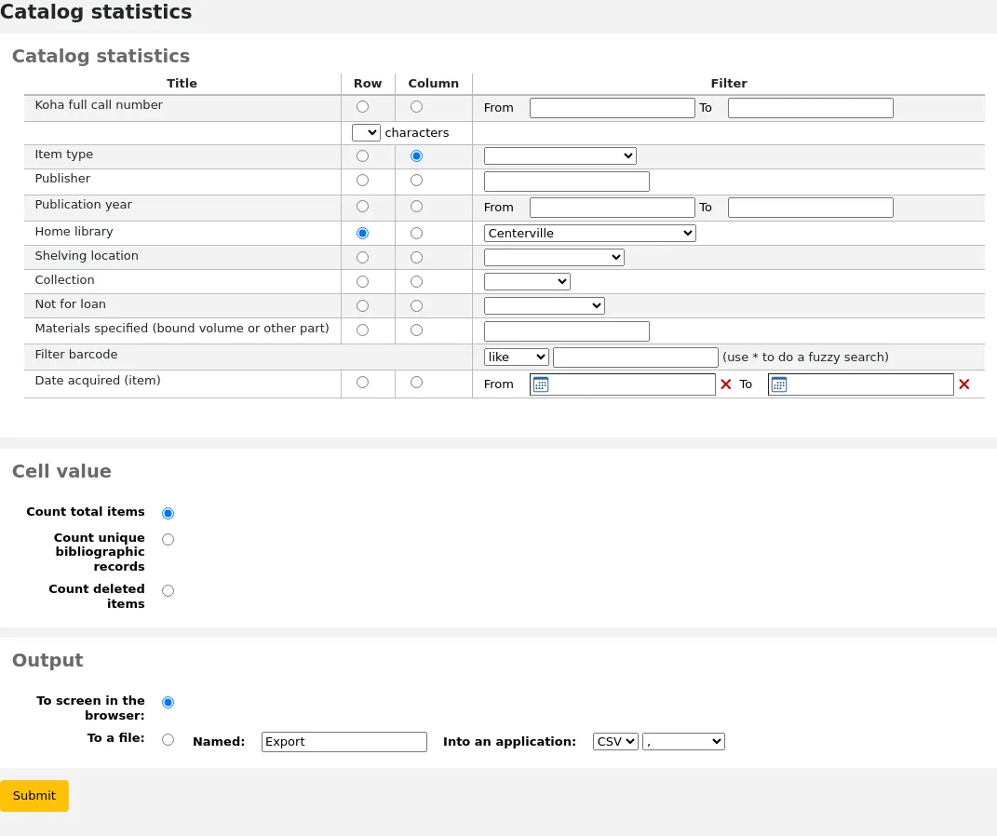The image size is (997, 836).
Task: Select Row radio for Shelving location
Action: [362, 258]
